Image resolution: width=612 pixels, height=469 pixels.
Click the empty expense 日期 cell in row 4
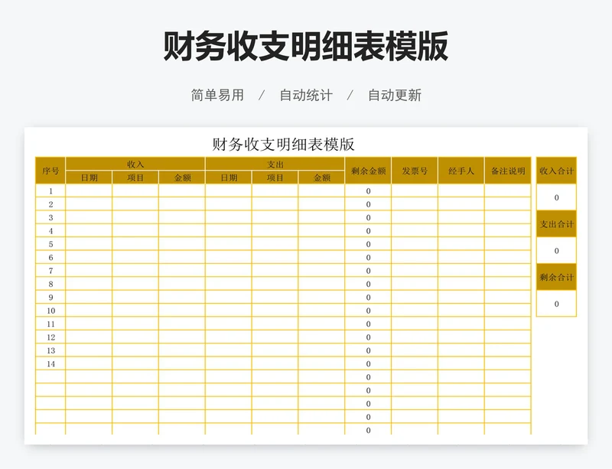click(x=229, y=231)
